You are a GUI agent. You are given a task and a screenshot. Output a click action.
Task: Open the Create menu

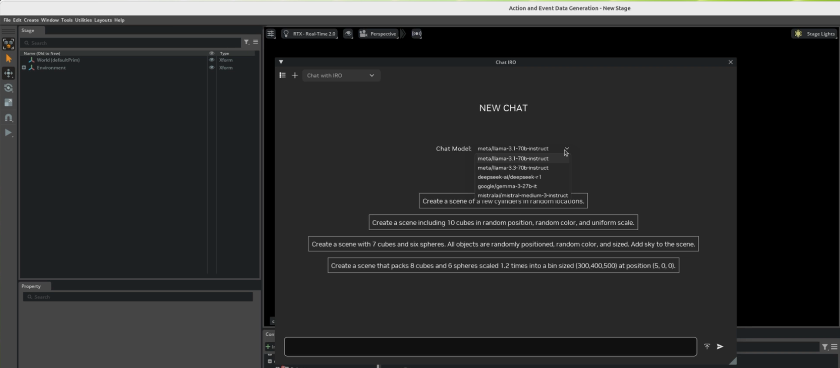(31, 20)
